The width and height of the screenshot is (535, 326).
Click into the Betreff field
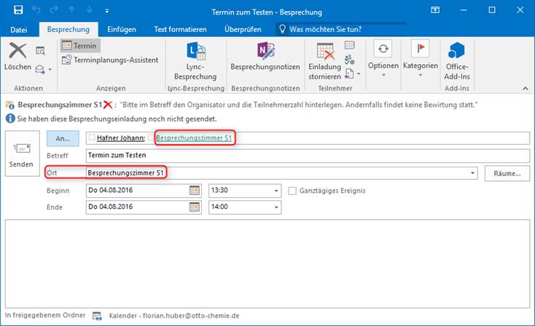point(308,155)
